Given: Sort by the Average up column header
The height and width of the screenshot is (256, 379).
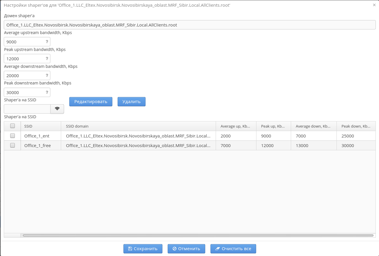Looking at the screenshot, I should click(x=236, y=126).
